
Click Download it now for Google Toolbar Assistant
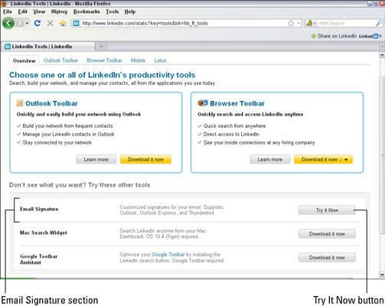[x=327, y=258]
